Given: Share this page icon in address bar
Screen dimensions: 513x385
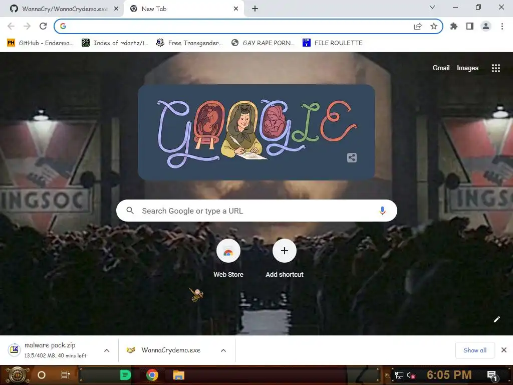Looking at the screenshot, I should coord(418,26).
